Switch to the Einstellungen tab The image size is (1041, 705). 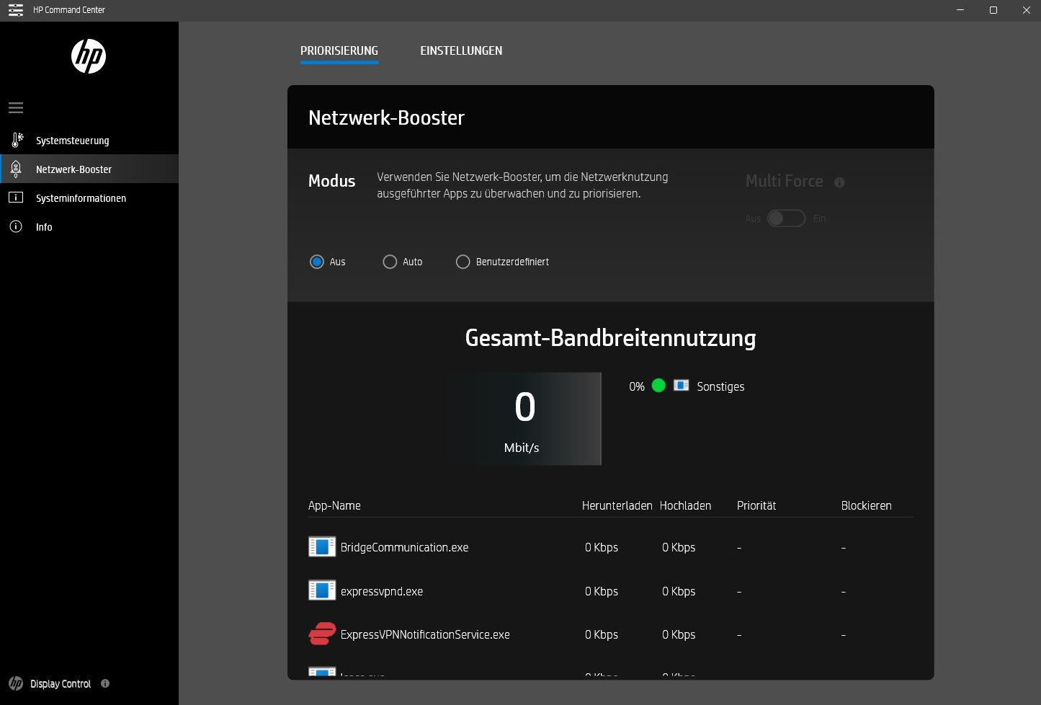click(x=461, y=50)
